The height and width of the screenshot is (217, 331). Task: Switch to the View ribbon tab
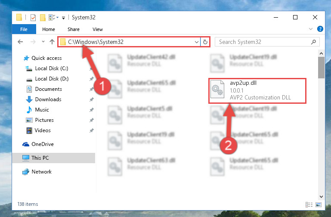(98, 29)
